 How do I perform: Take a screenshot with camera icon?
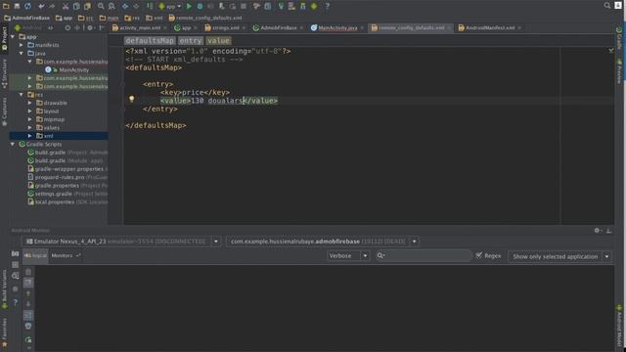point(16,253)
